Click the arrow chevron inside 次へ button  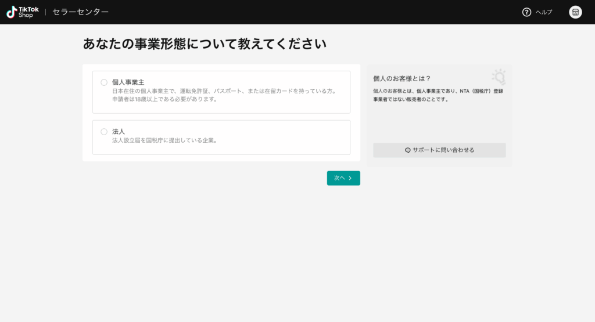350,178
